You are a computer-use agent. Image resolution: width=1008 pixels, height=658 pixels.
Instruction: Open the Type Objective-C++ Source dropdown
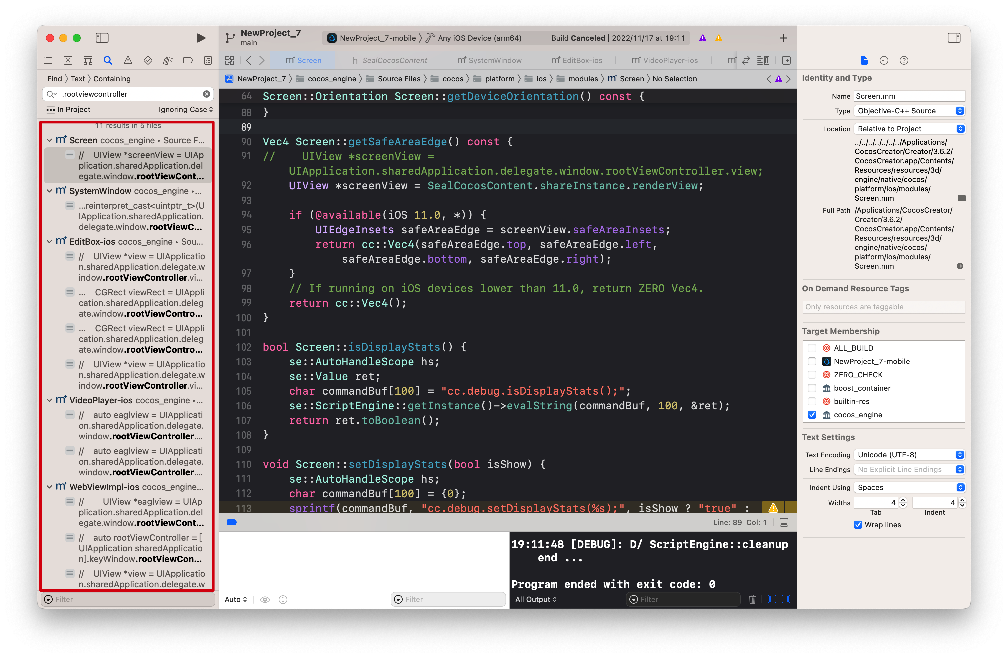909,111
